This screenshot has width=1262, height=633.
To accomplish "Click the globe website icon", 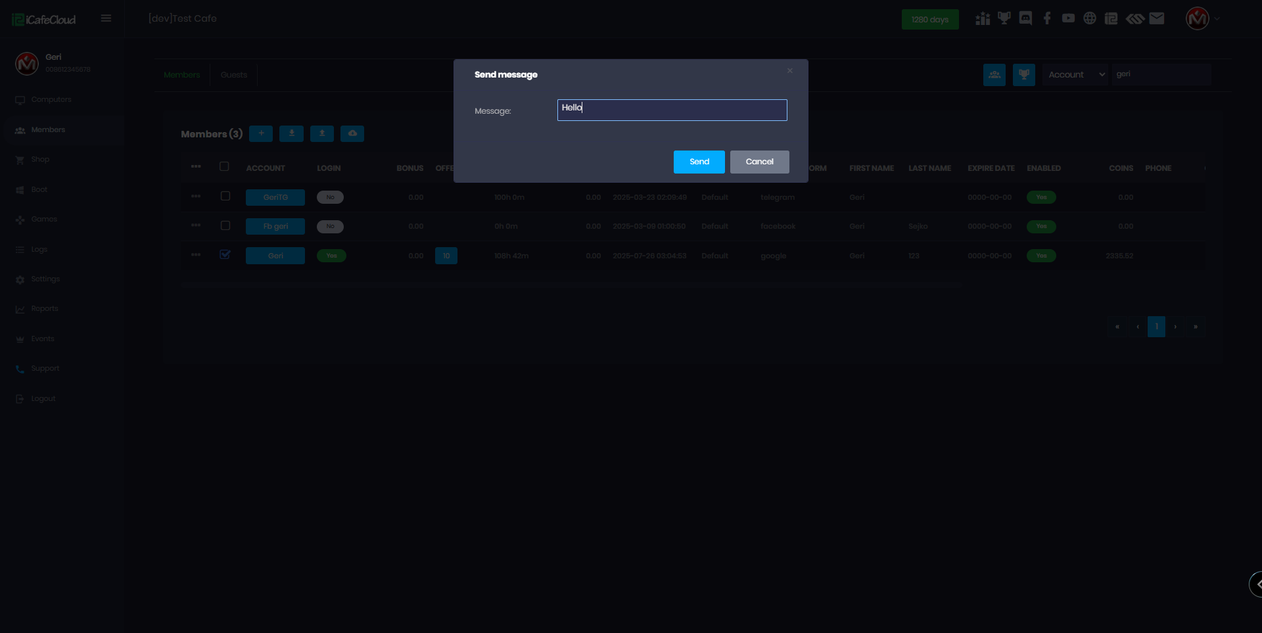I will click(1090, 18).
